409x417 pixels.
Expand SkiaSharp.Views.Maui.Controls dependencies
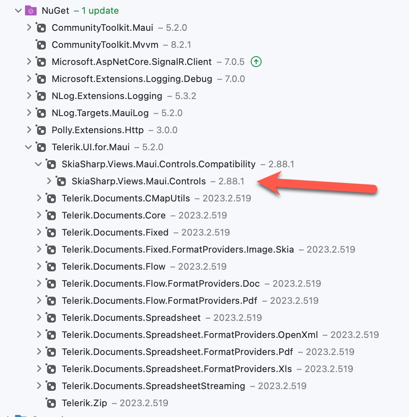(49, 181)
